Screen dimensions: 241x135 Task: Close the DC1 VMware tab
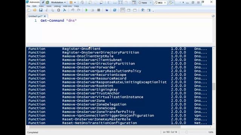click(x=165, y=3)
